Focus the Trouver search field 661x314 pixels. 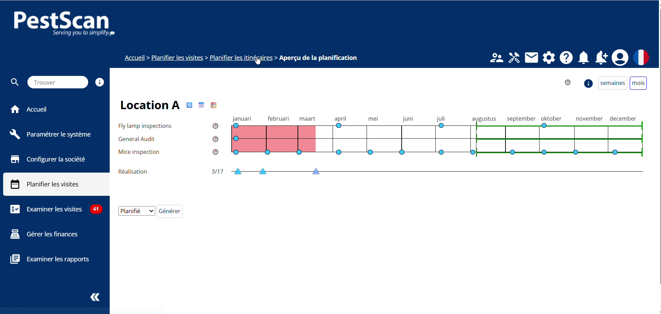pyautogui.click(x=58, y=82)
